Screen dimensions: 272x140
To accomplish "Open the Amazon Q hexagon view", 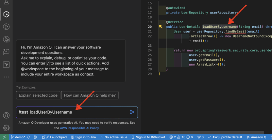I will click(6, 14).
